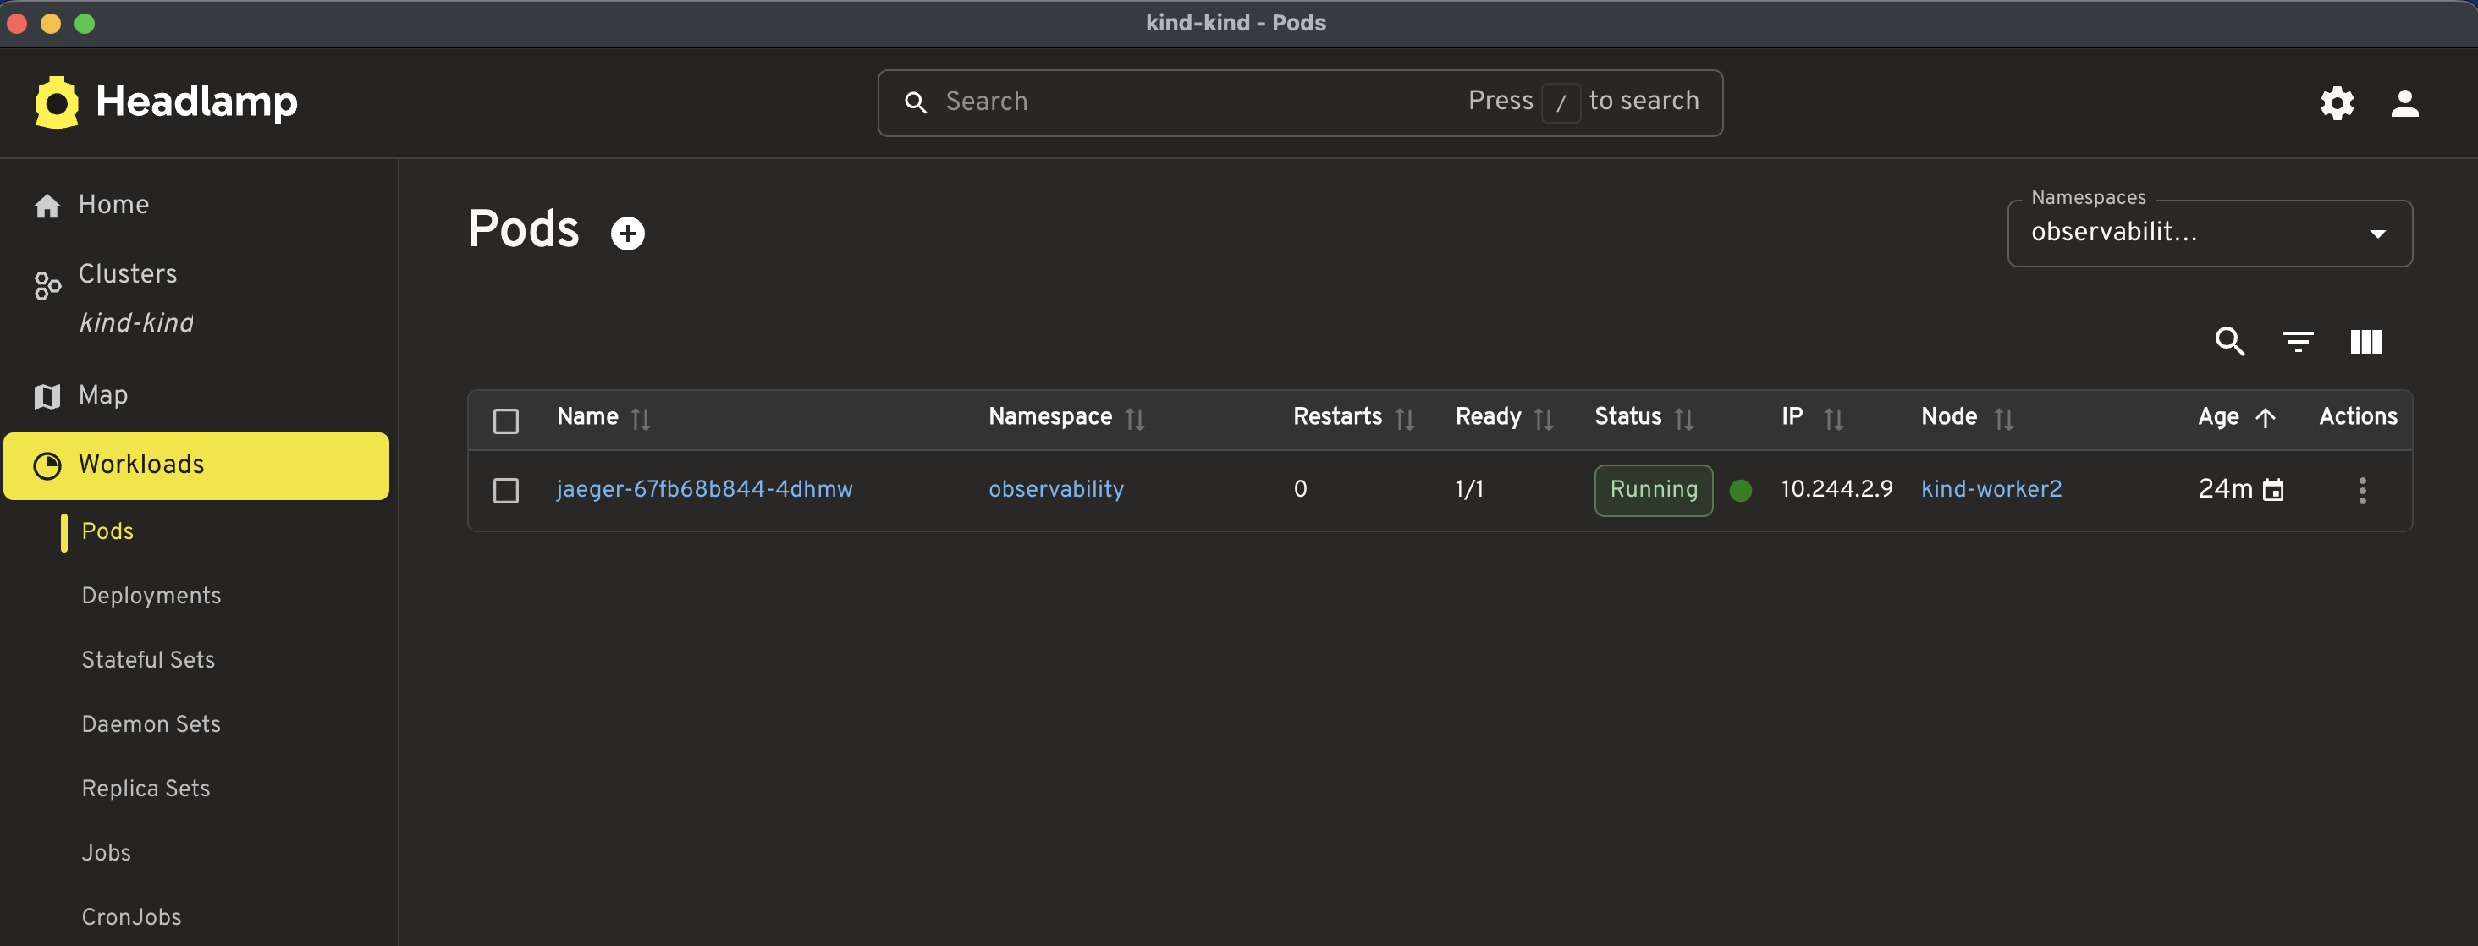Open the settings gear icon
Screen dimensions: 2478x946
coord(2336,103)
